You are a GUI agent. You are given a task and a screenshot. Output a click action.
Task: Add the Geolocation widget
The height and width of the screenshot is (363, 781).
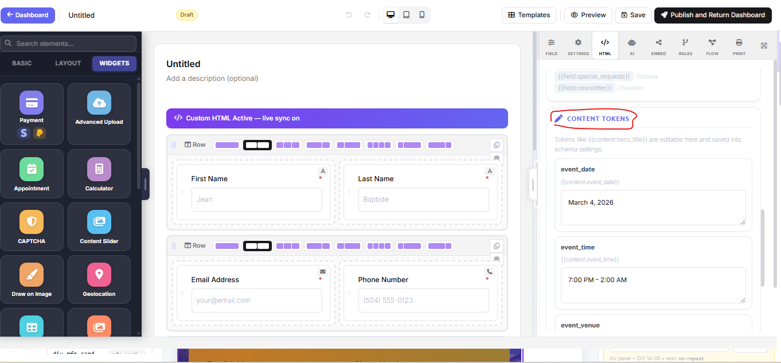point(99,279)
